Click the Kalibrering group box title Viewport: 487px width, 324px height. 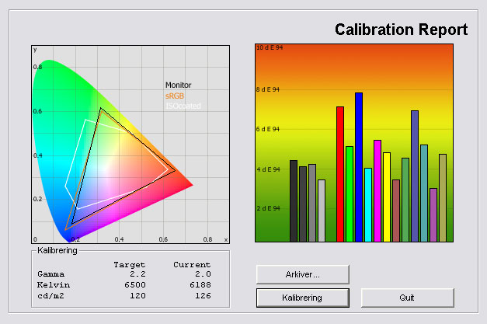(x=57, y=250)
